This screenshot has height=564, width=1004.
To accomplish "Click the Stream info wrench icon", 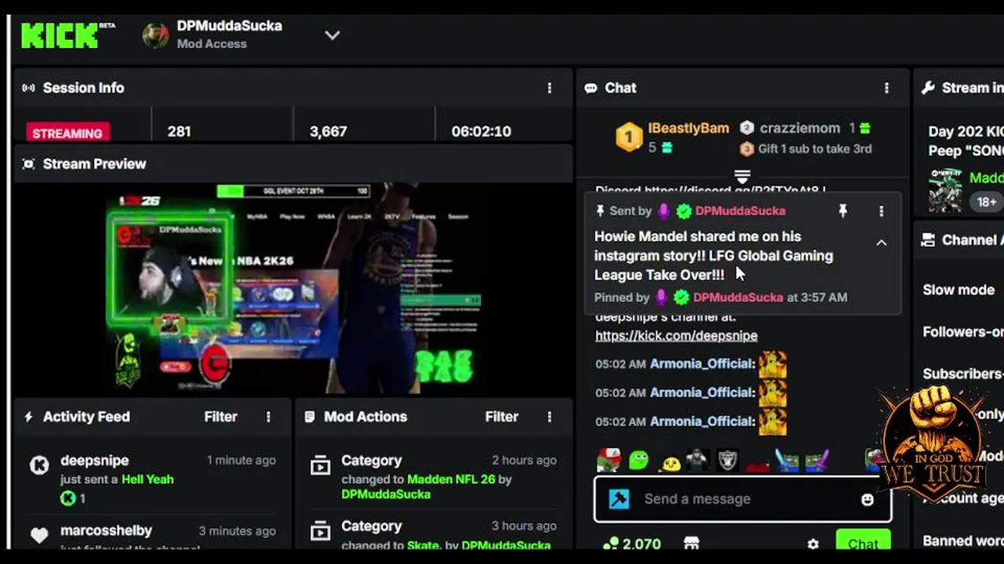I will [x=928, y=88].
